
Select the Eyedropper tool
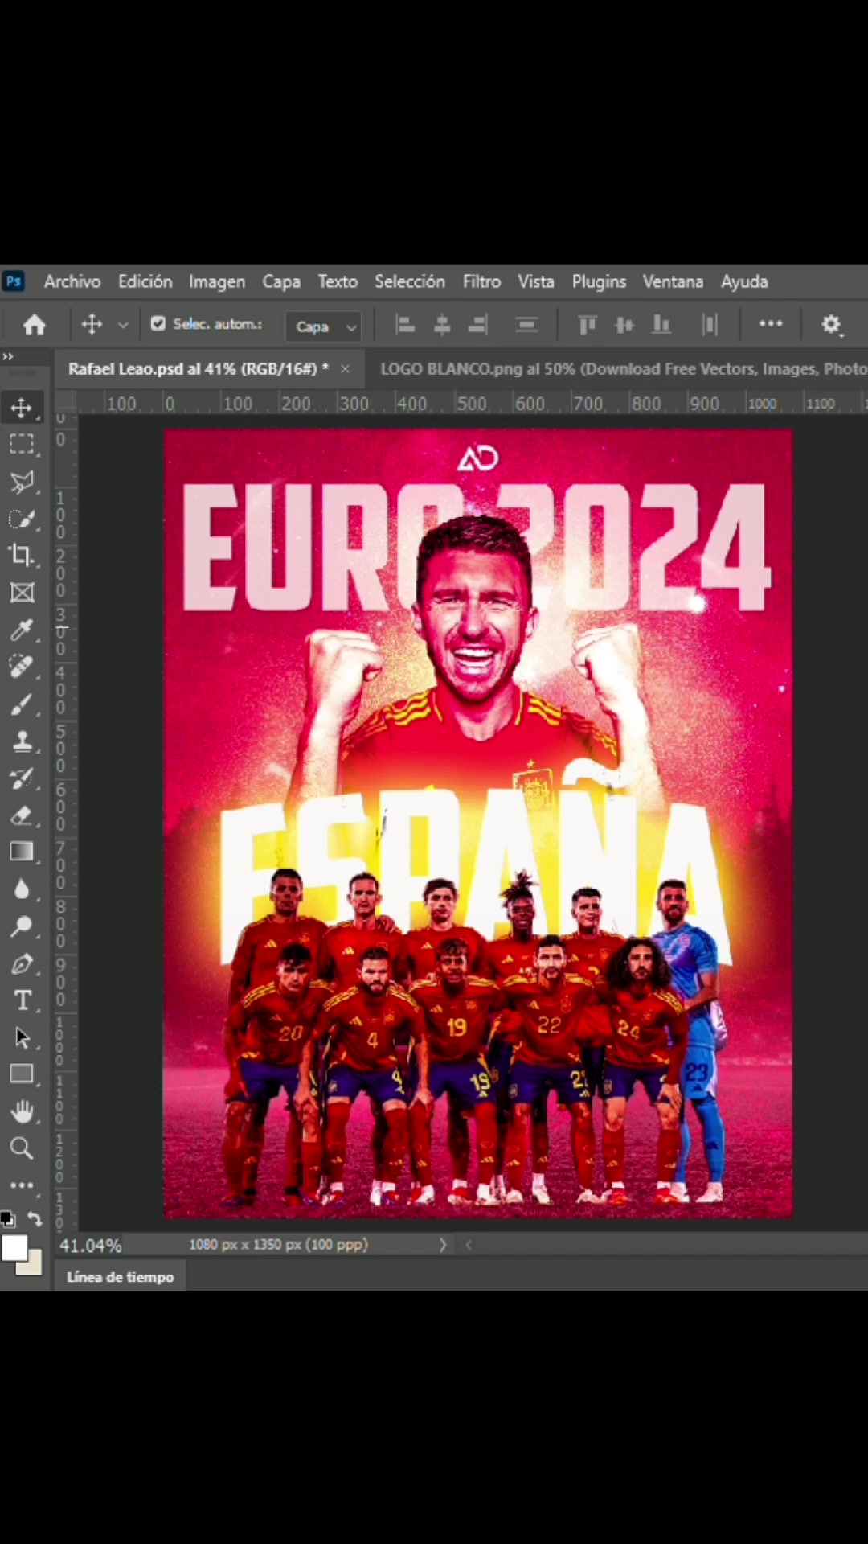[x=22, y=630]
